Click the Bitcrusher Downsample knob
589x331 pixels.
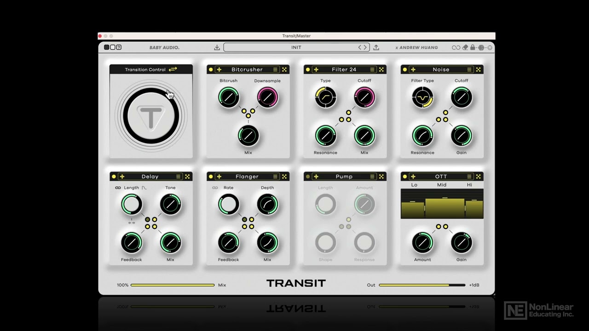267,97
